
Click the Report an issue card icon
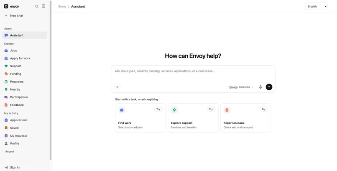coord(227,110)
